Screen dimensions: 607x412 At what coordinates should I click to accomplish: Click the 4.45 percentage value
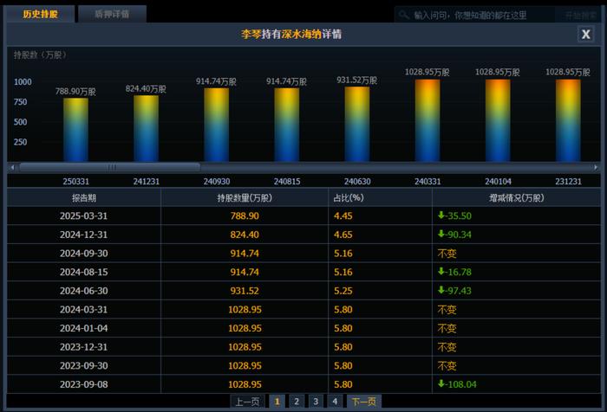(343, 216)
